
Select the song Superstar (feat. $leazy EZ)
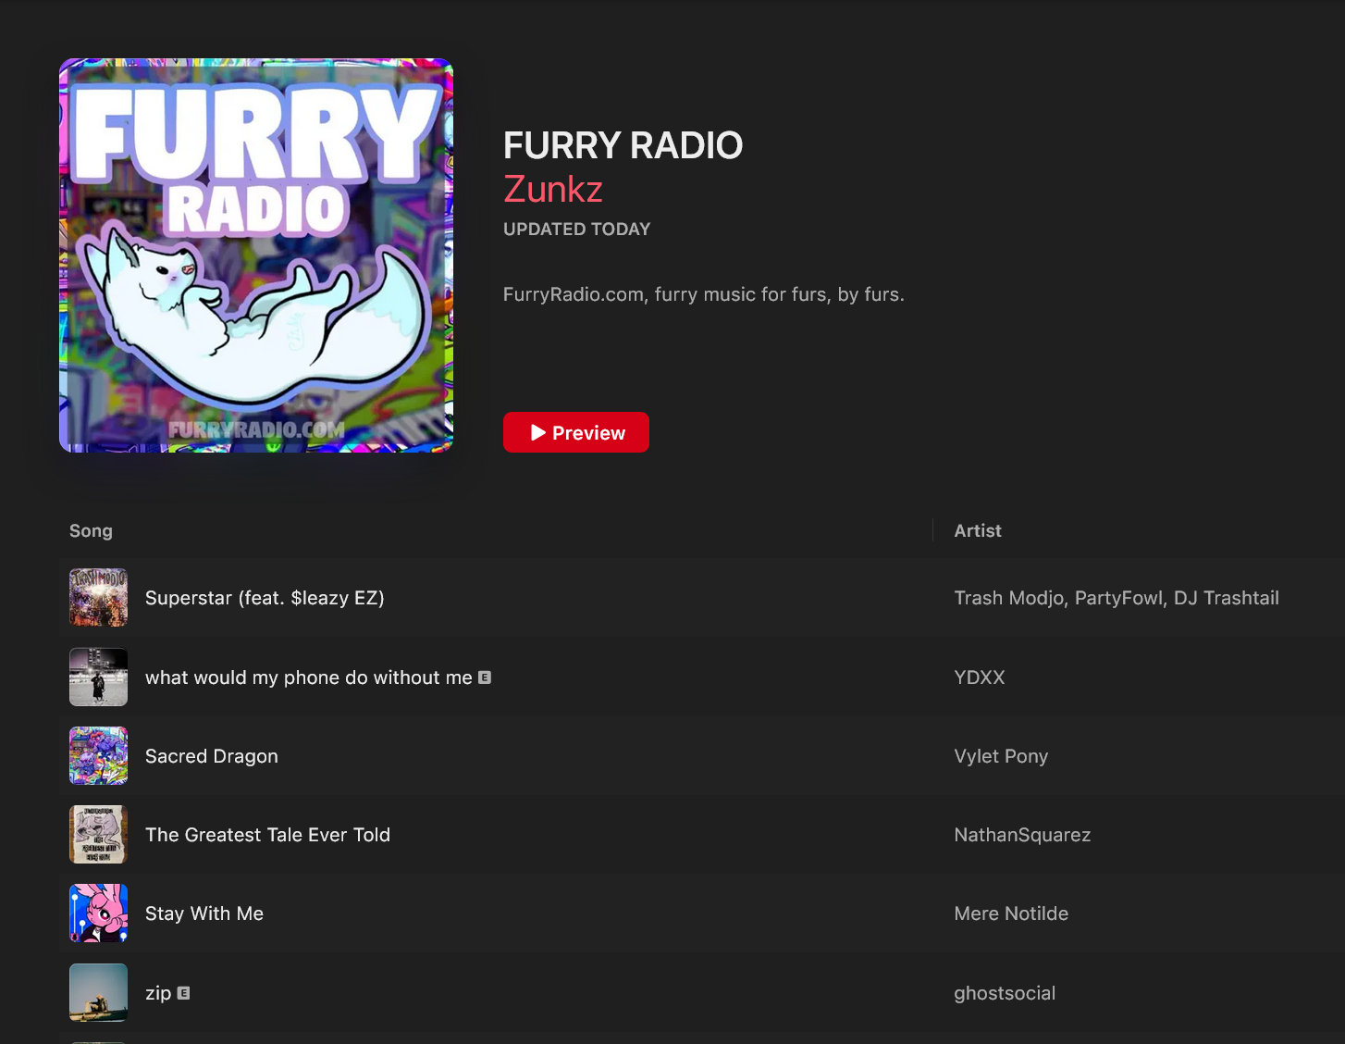coord(265,598)
